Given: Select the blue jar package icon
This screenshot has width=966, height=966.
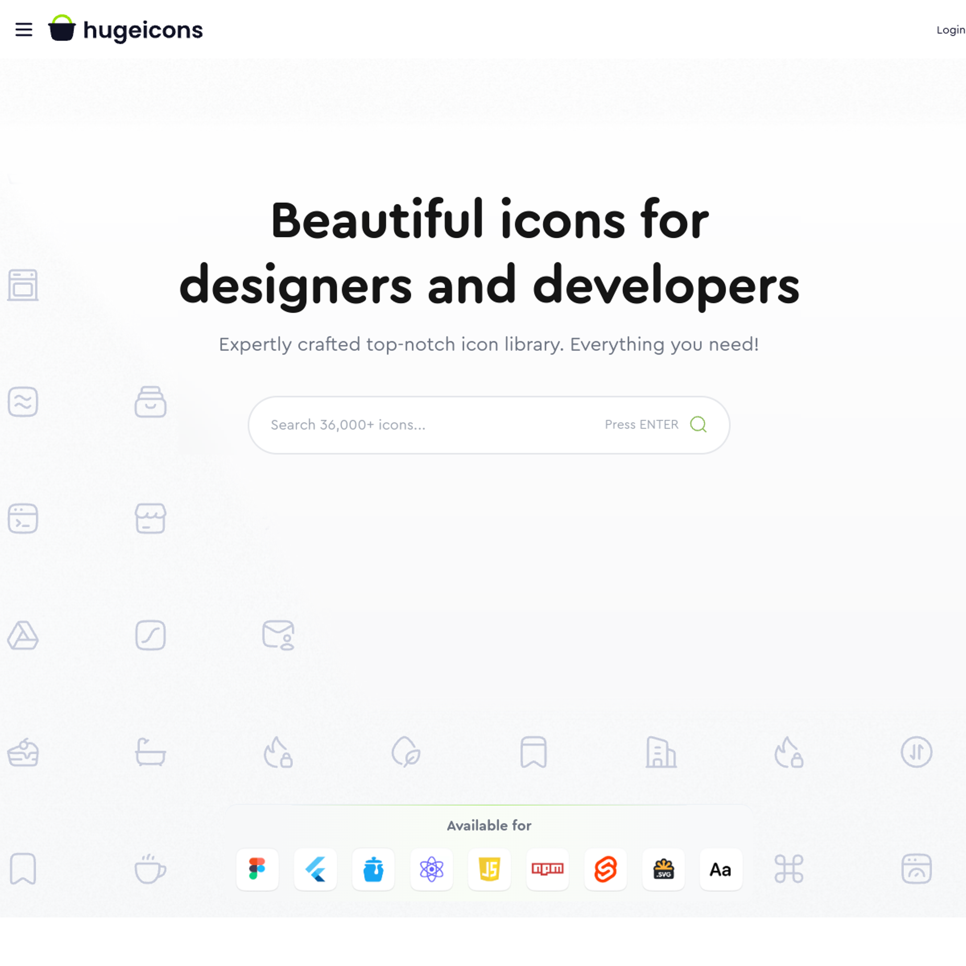Looking at the screenshot, I should [x=373, y=869].
